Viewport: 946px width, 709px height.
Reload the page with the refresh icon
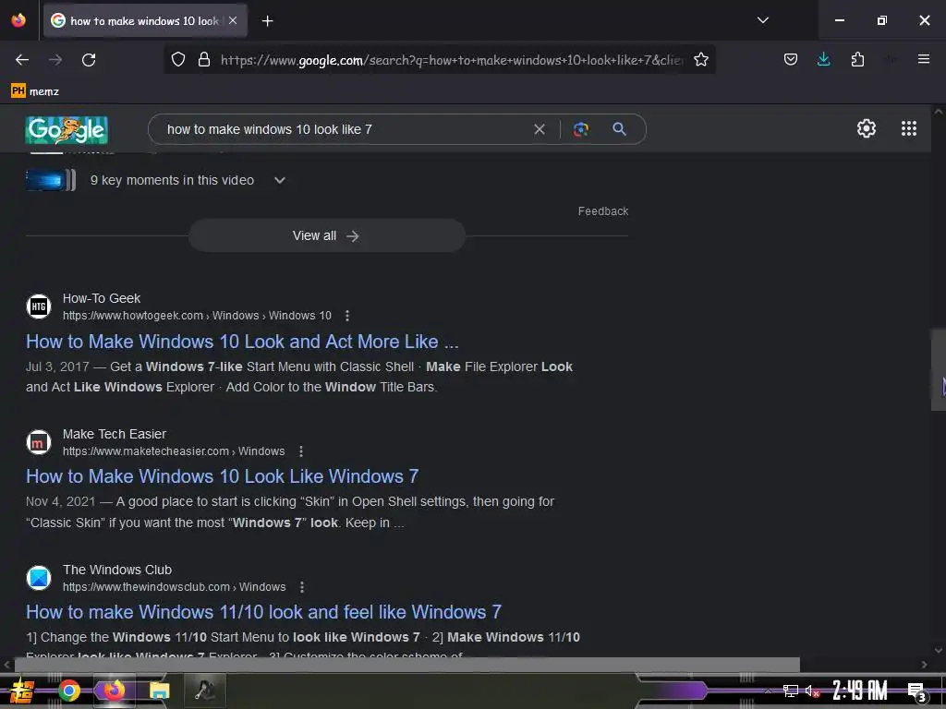click(89, 60)
